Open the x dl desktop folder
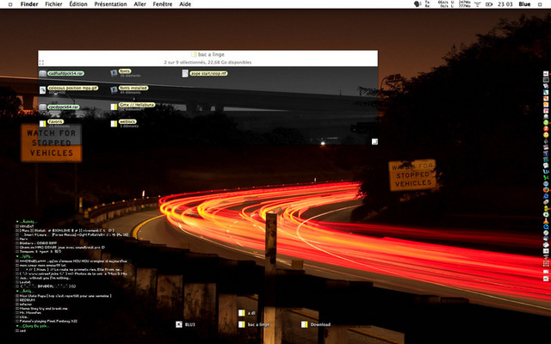Image resolution: width=551 pixels, height=344 pixels. point(242,312)
